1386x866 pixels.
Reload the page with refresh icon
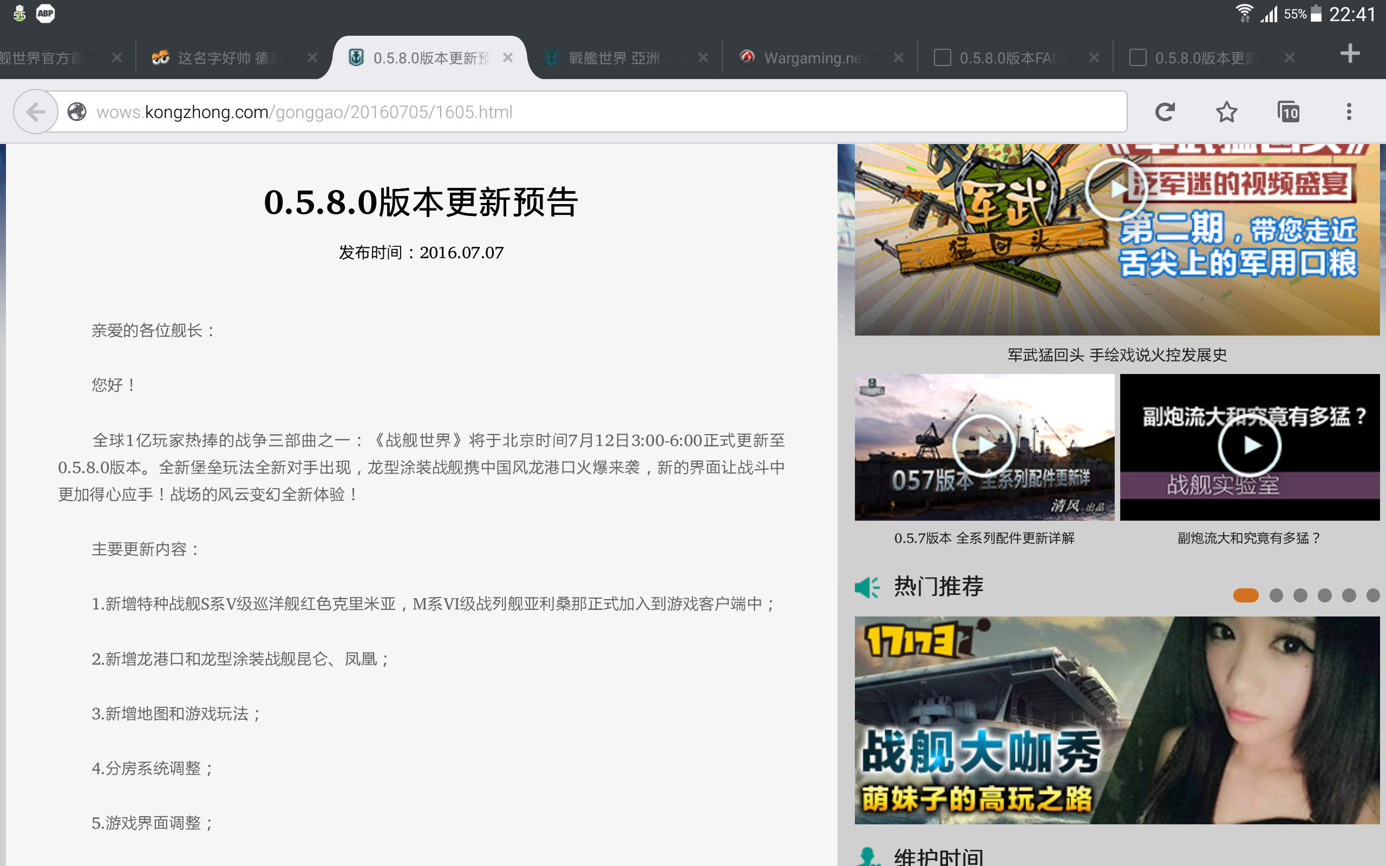click(1165, 111)
